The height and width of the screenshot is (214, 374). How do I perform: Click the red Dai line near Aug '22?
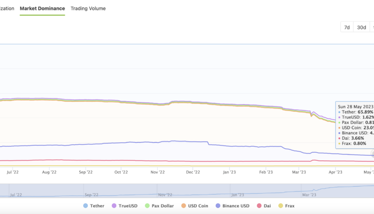49,160
